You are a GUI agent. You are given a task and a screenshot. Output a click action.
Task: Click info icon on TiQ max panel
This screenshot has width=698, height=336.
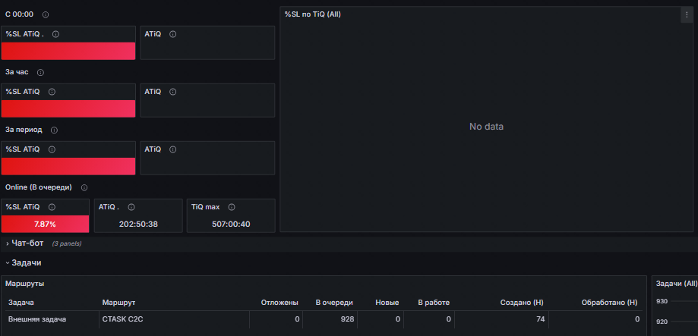(232, 207)
